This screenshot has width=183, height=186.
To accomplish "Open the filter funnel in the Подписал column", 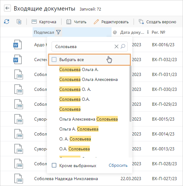I will [58, 32].
